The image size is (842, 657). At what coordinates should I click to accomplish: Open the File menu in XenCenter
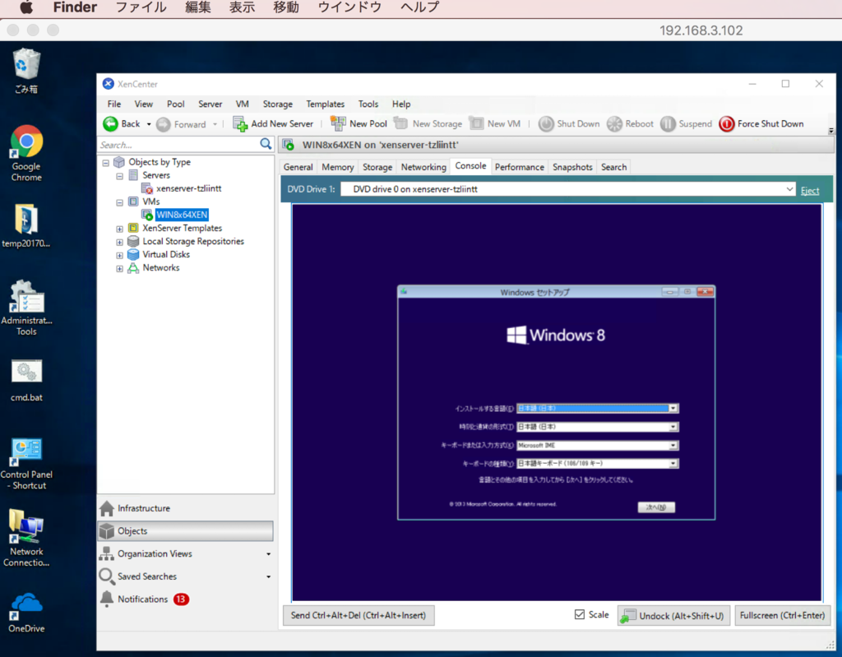coord(113,104)
